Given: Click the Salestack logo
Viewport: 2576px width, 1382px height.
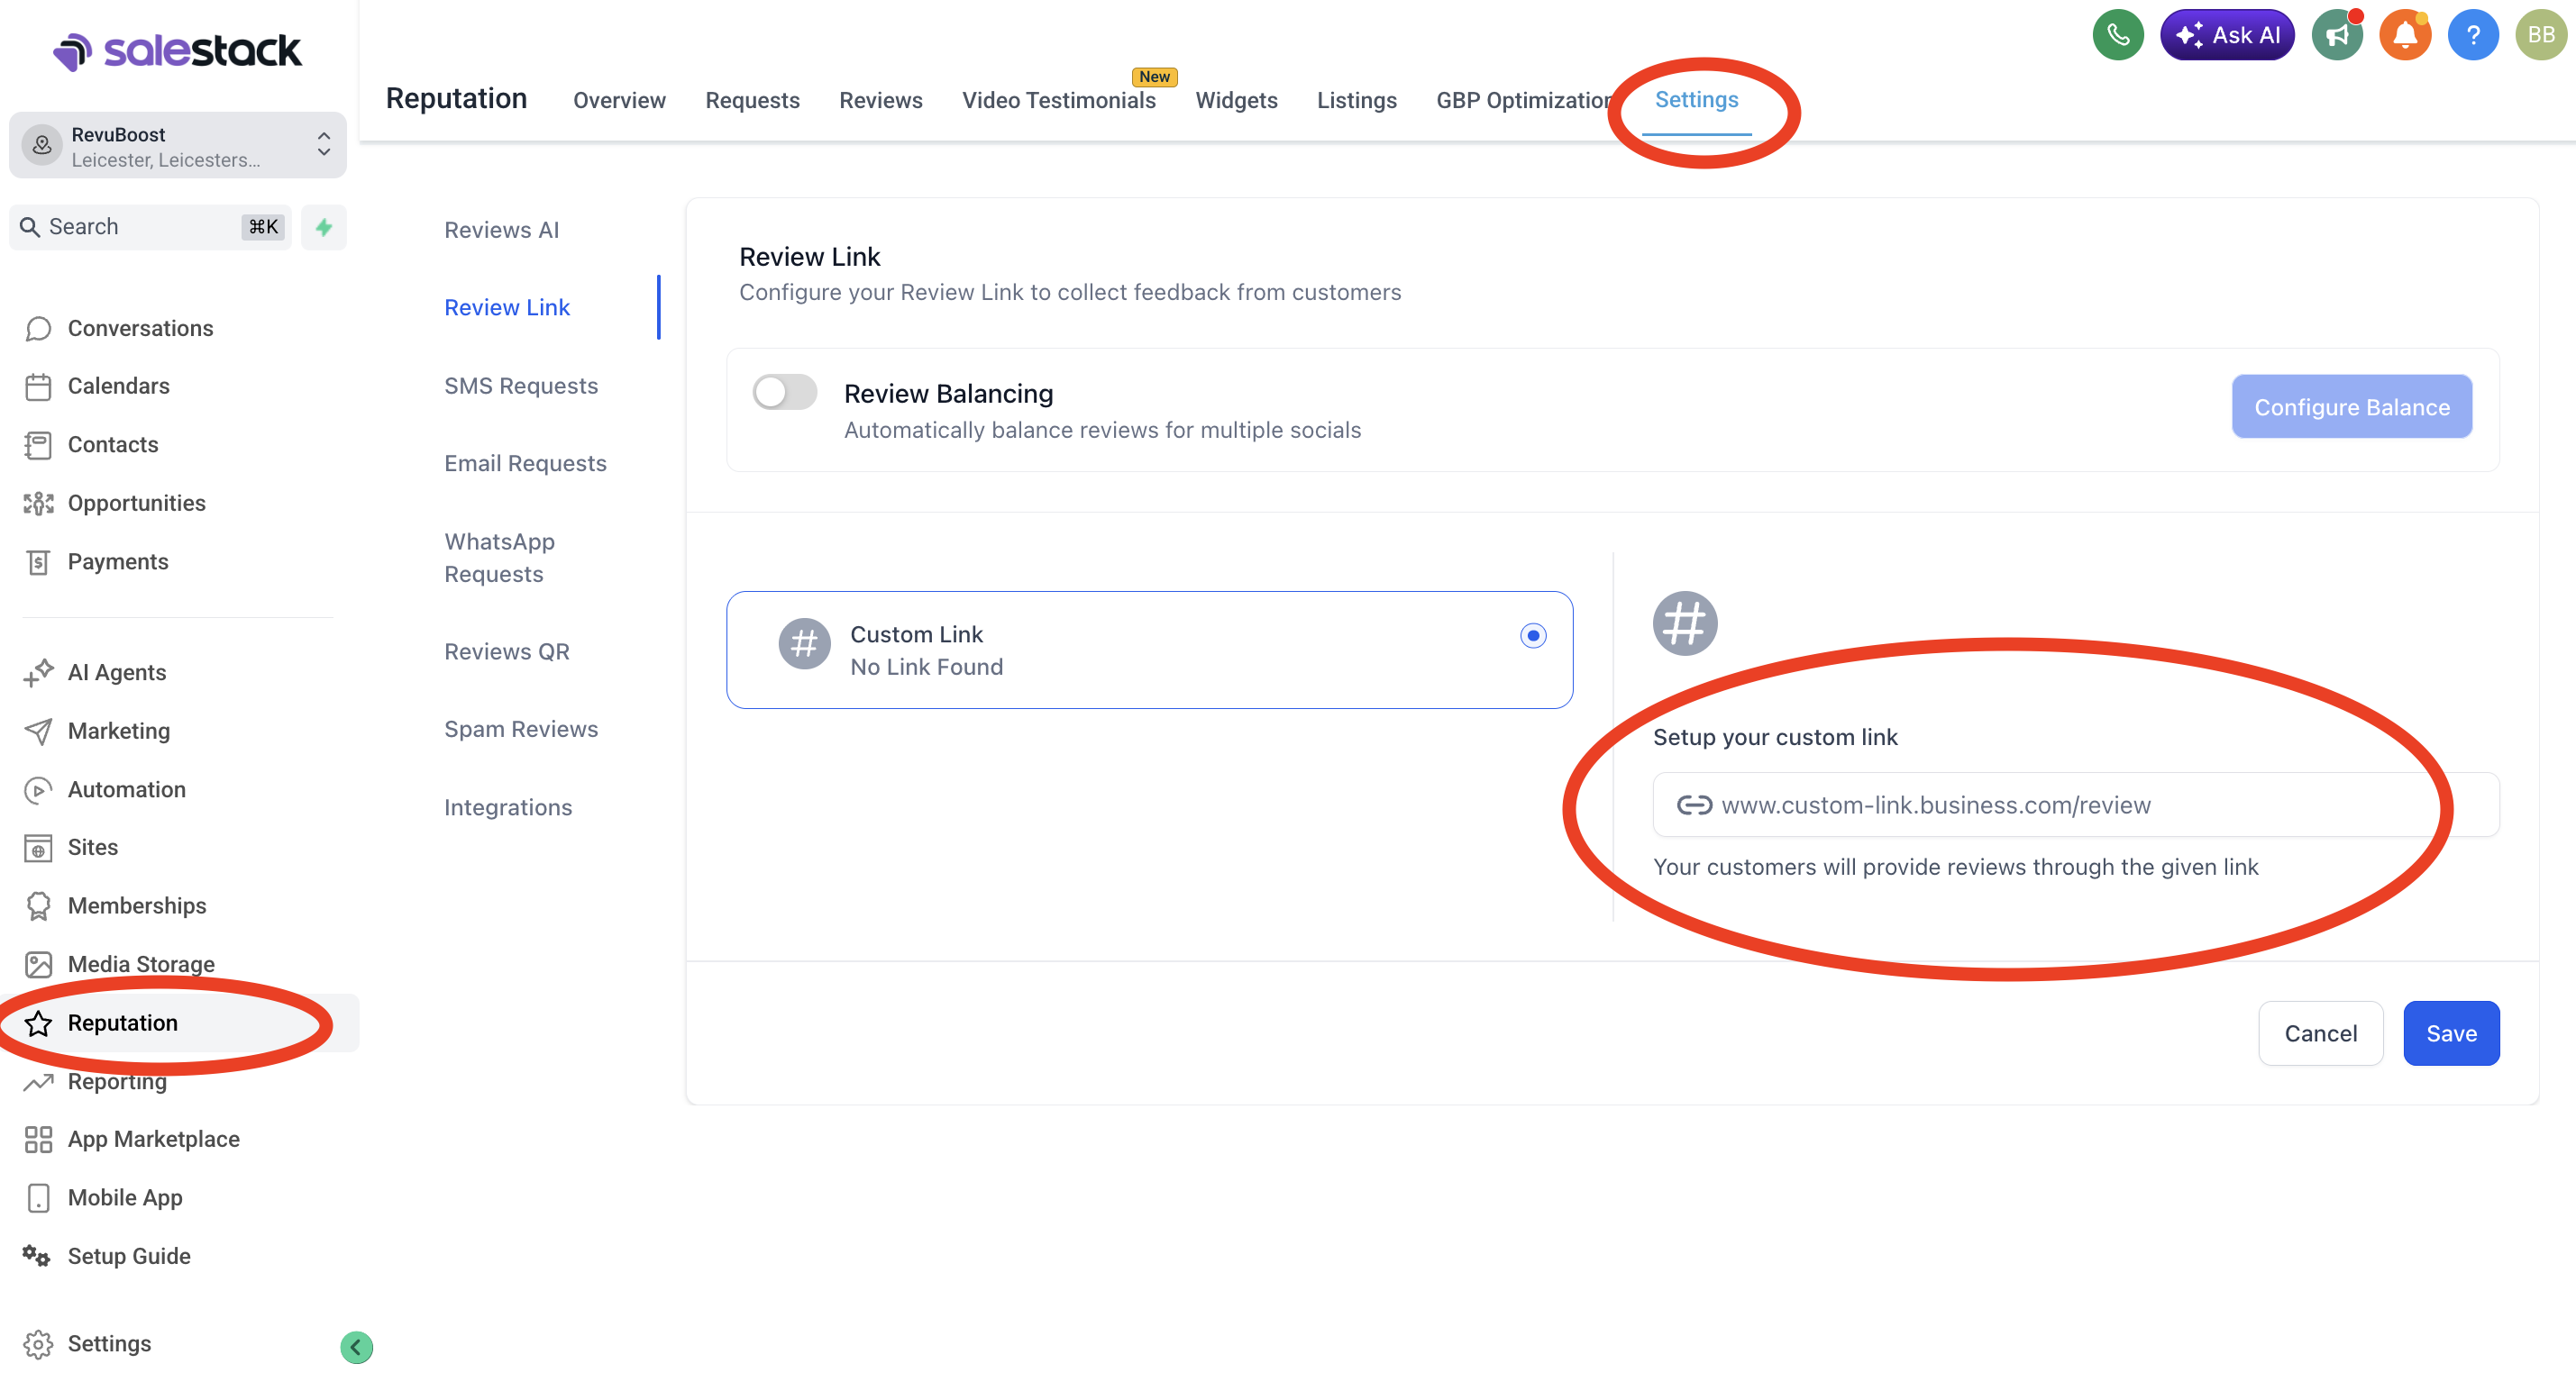Looking at the screenshot, I should 176,51.
